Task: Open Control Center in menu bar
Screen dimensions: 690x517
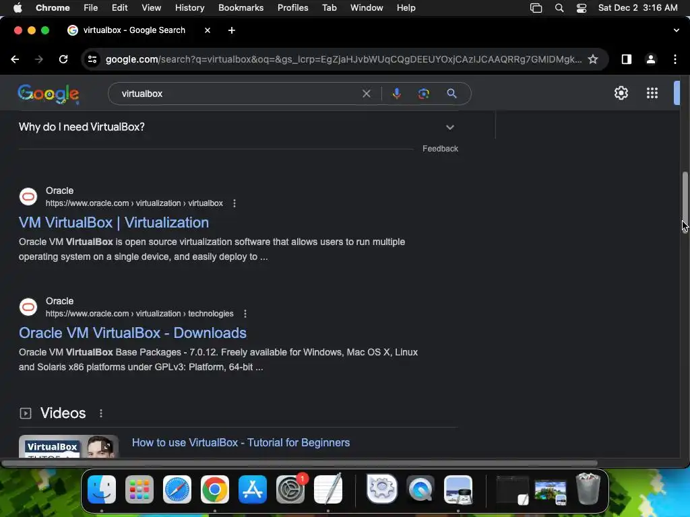Action: 582,8
